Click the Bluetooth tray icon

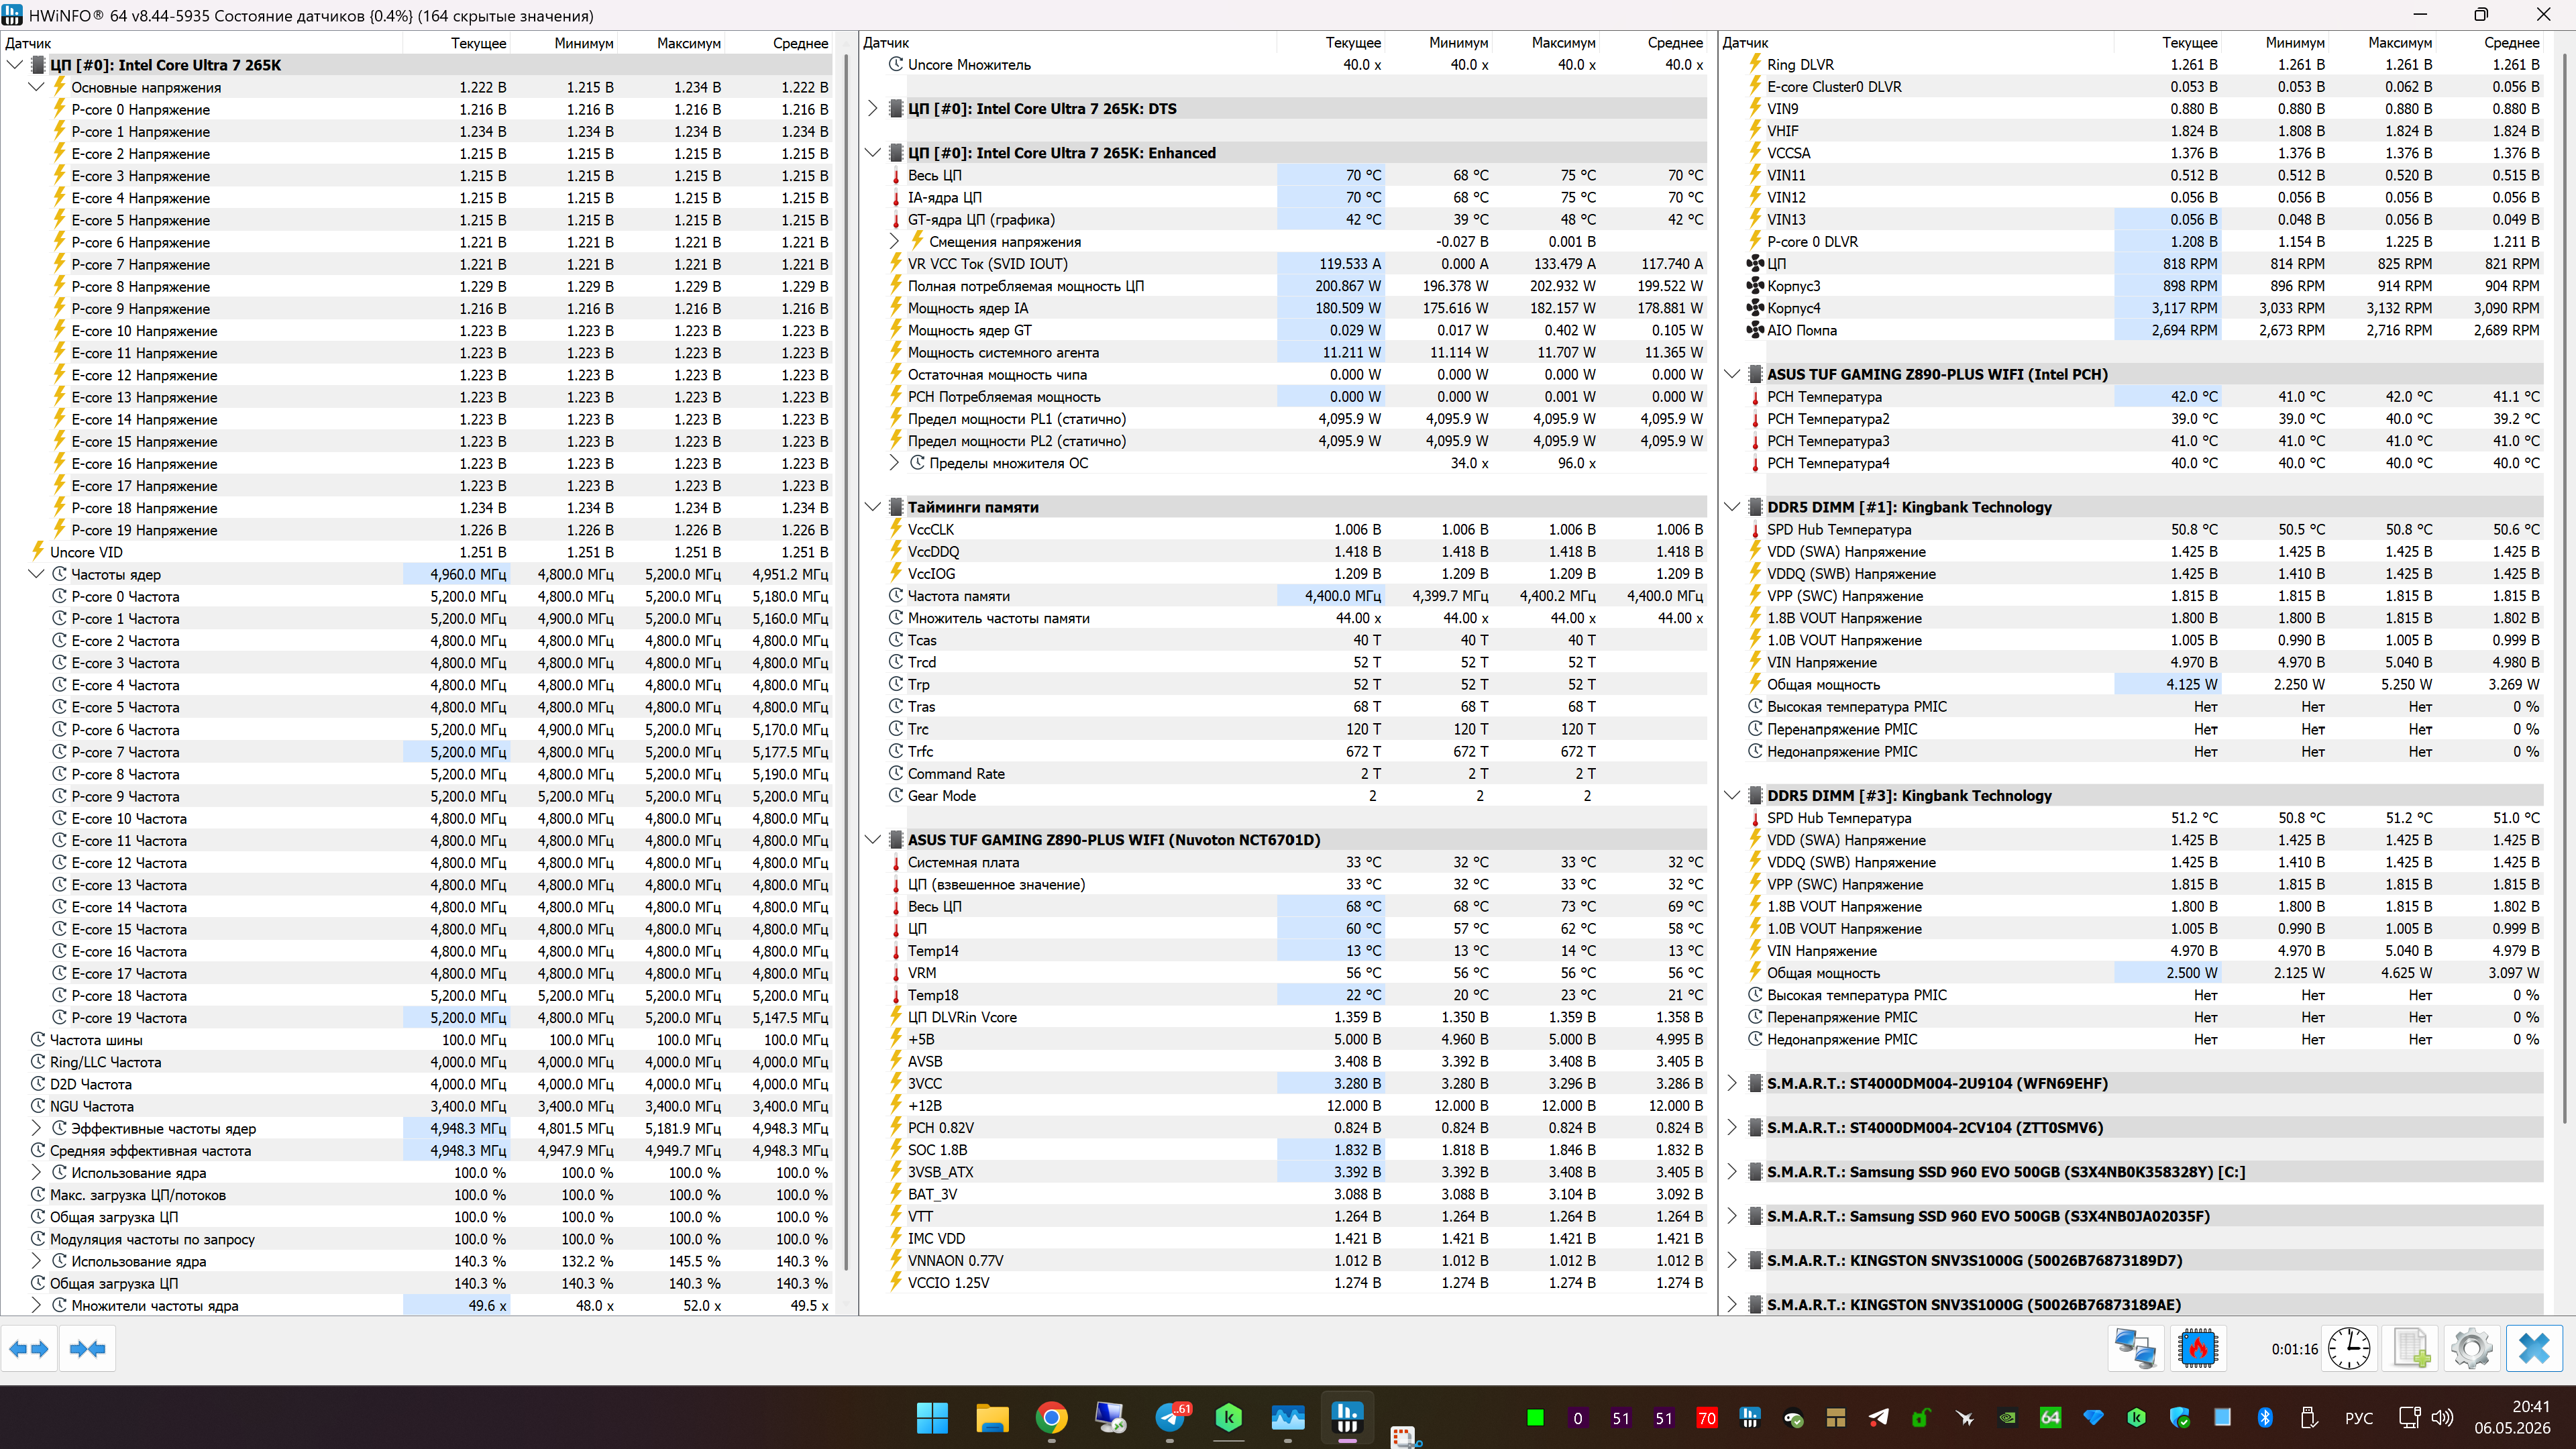(2265, 1417)
